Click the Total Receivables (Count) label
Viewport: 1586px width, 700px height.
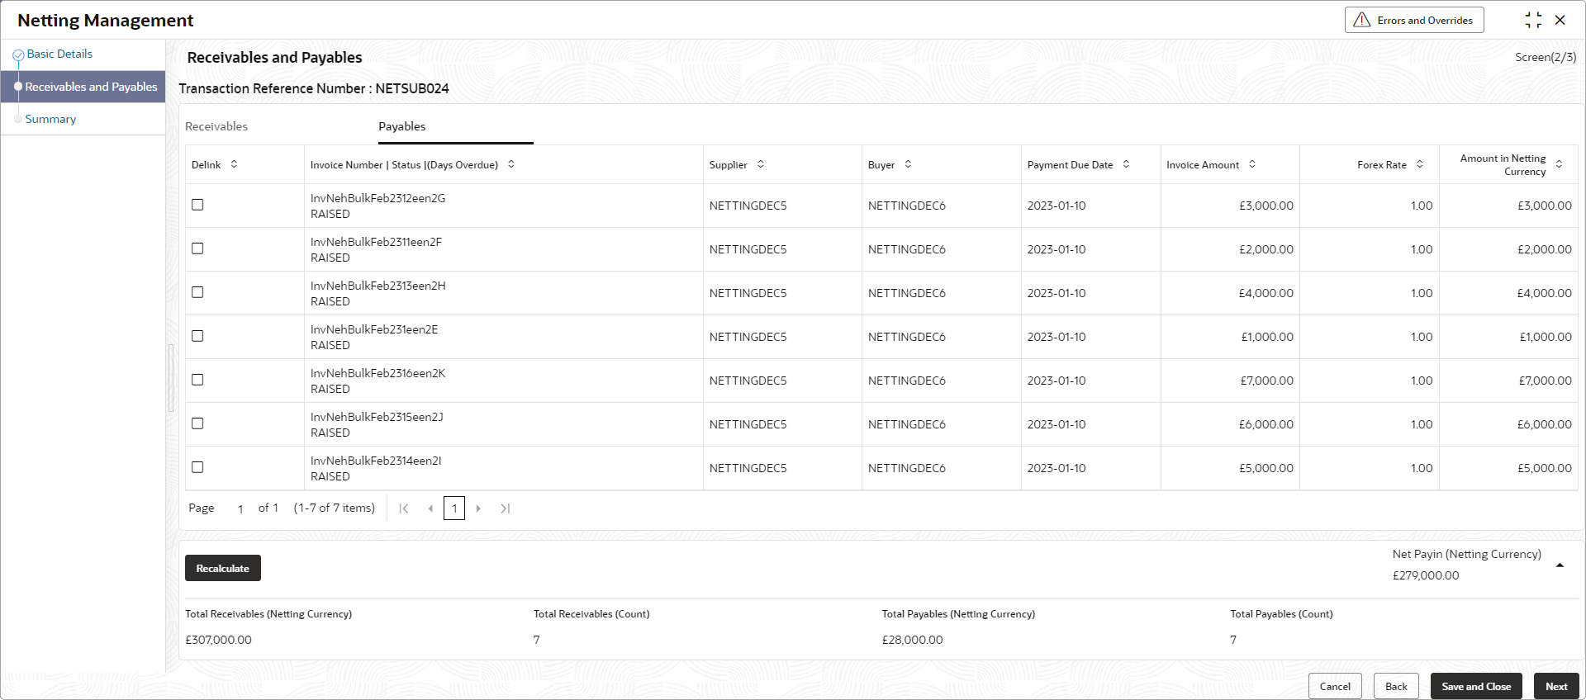click(591, 614)
